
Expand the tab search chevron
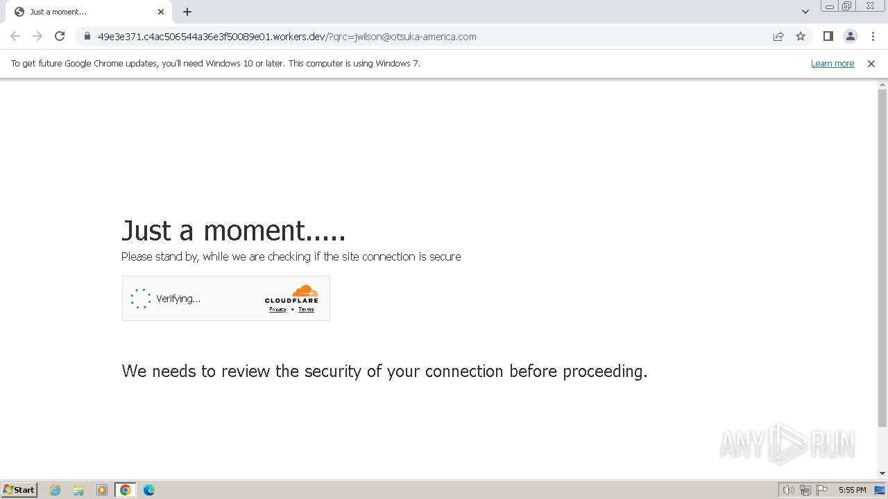point(805,12)
